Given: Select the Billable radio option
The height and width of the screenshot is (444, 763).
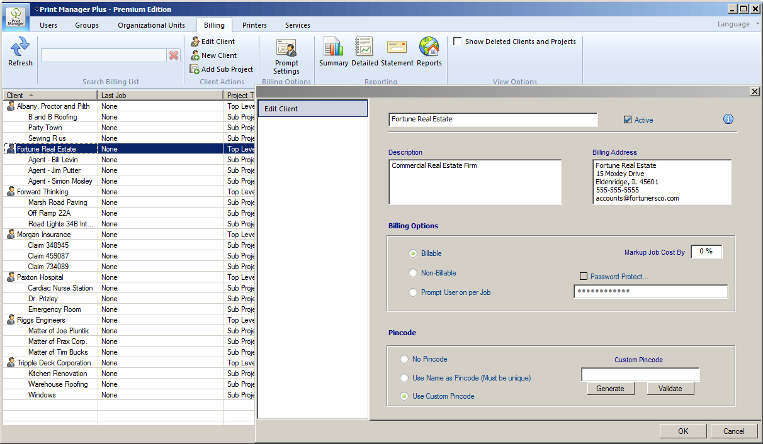Looking at the screenshot, I should [x=413, y=253].
